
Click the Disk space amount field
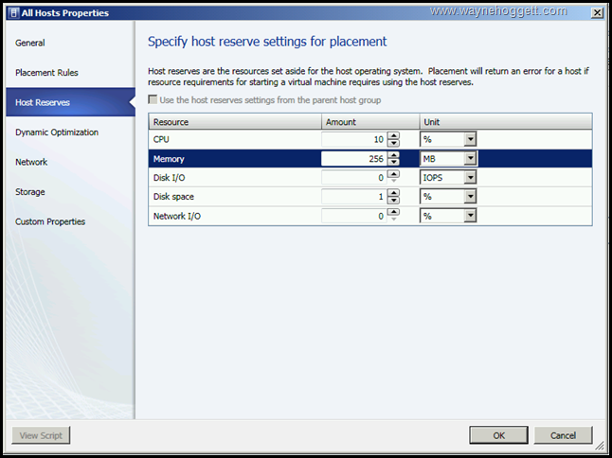pos(354,197)
